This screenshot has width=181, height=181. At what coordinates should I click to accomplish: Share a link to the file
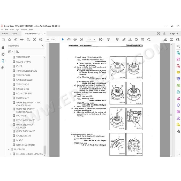point(165,40)
